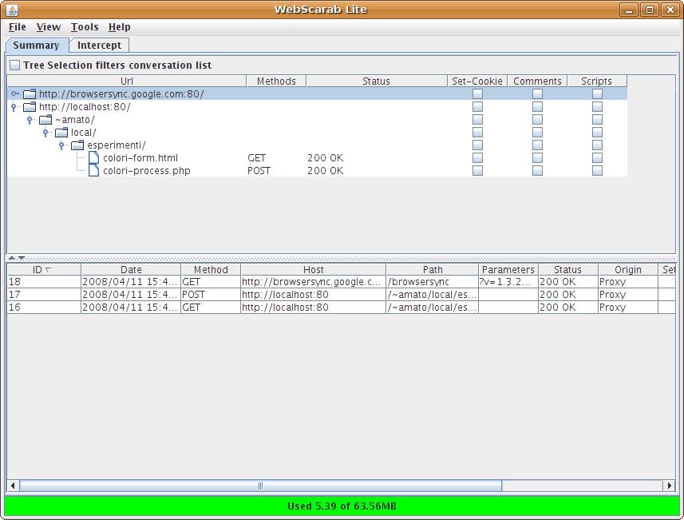Enable Tree Selection filters conversation list
The width and height of the screenshot is (684, 520).
(x=15, y=65)
